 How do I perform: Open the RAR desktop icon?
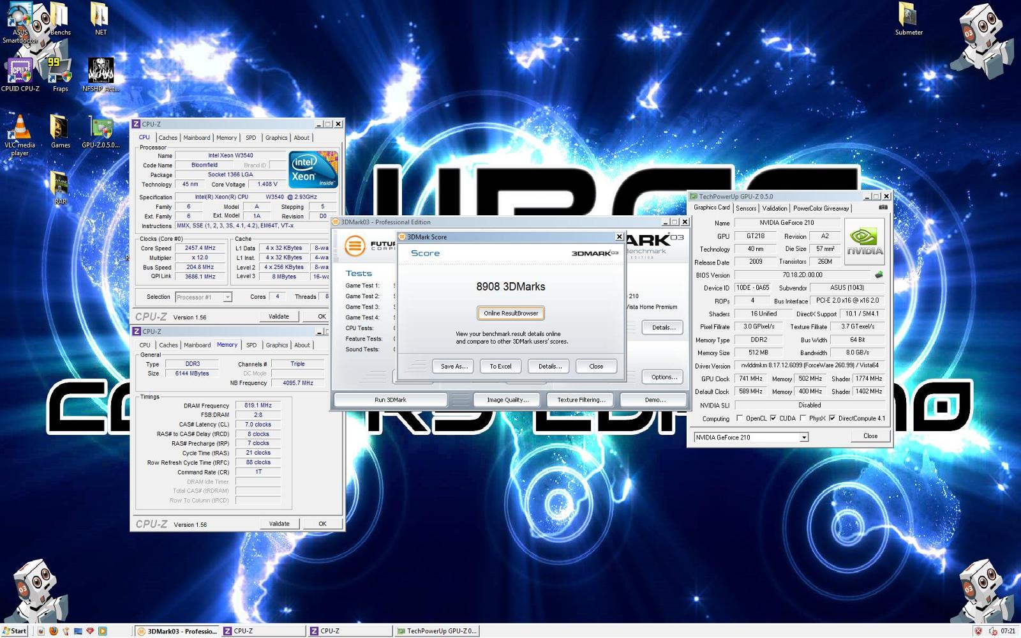pyautogui.click(x=60, y=188)
